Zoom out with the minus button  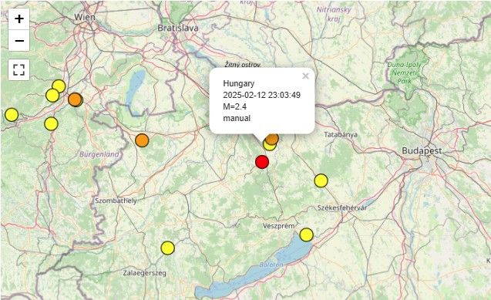tap(19, 41)
